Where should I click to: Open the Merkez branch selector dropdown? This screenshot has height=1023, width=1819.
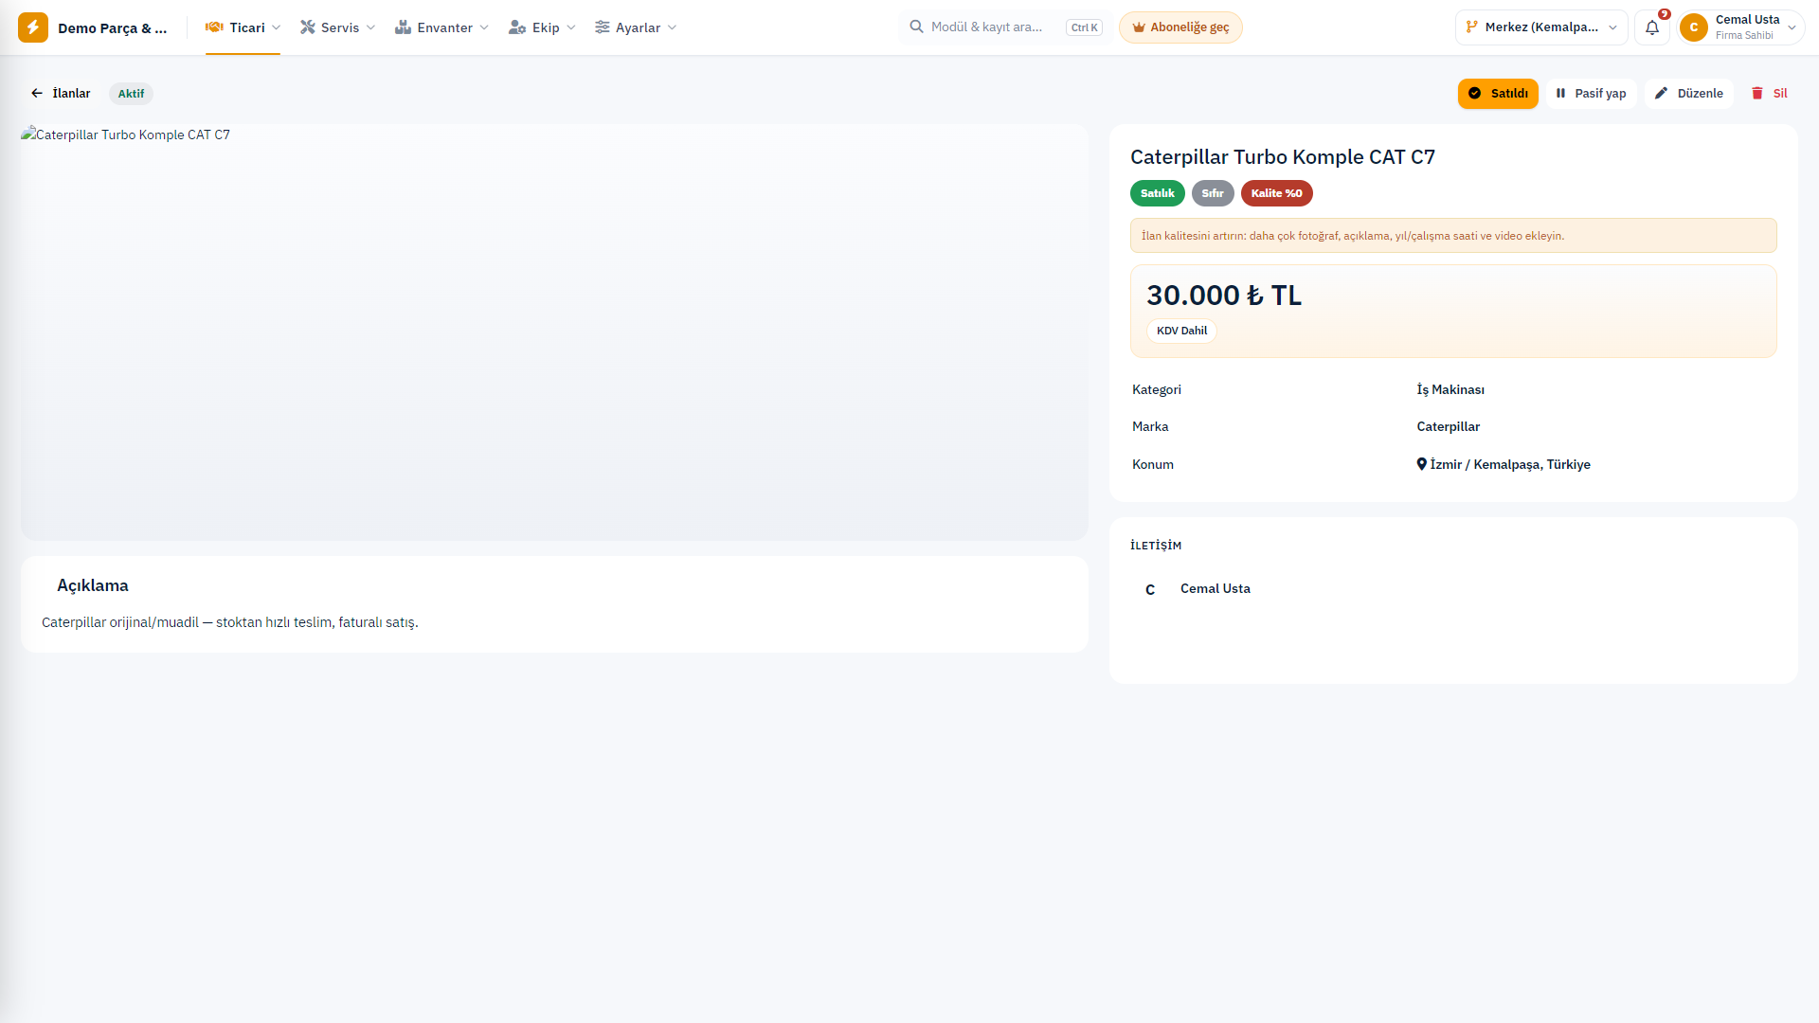[x=1541, y=27]
